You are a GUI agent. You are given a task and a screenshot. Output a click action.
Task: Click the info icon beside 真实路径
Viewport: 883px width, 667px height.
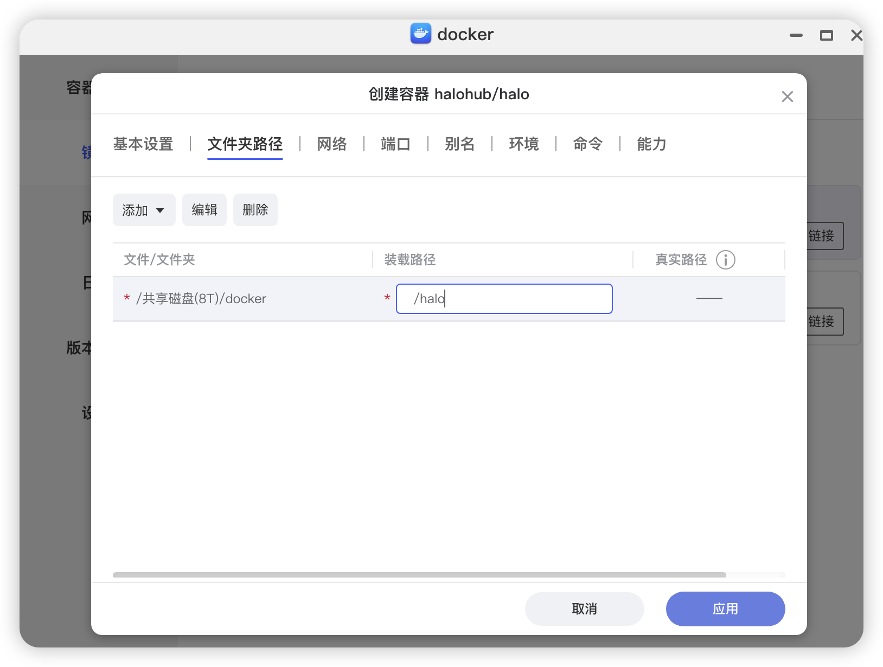tap(725, 260)
